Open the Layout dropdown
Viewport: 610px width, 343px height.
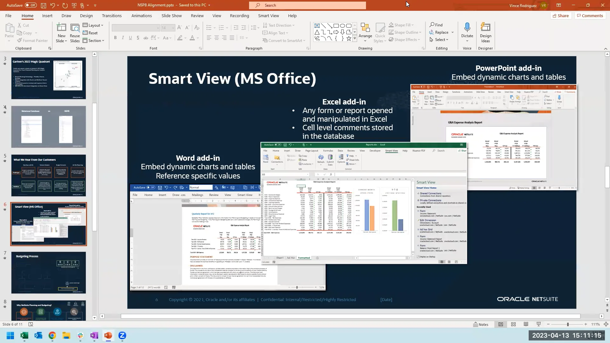pyautogui.click(x=93, y=25)
